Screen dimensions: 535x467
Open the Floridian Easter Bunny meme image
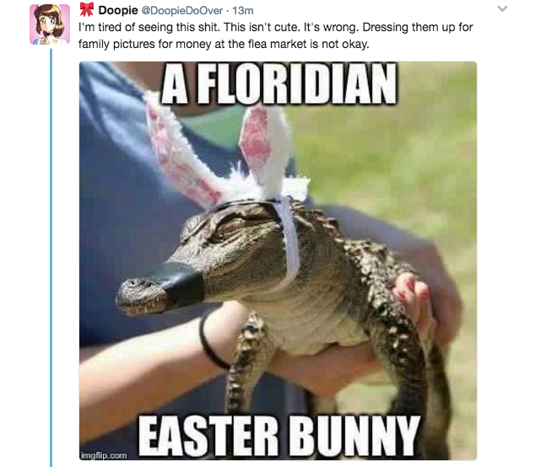click(278, 260)
